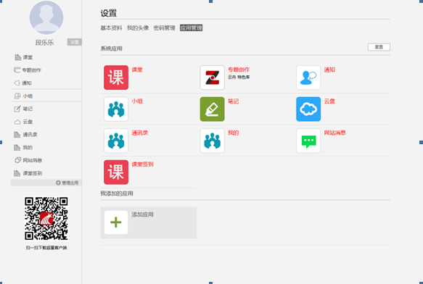Screen dimensions: 423x284
Task: Open the 通讯录 app icon
Action: point(116,141)
